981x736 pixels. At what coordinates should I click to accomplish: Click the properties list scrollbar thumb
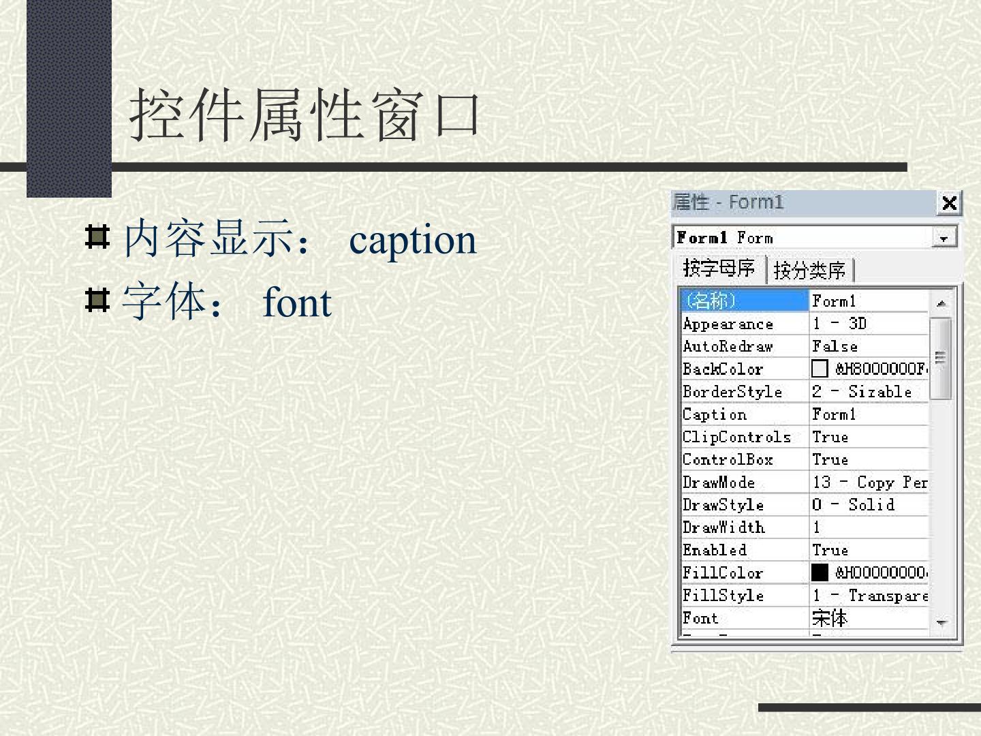(x=941, y=358)
